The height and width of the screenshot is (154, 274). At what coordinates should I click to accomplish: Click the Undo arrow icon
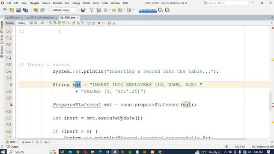(36, 10)
